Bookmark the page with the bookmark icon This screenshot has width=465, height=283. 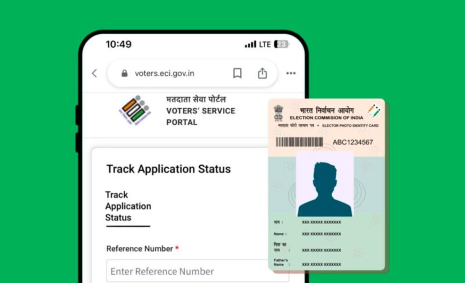(x=237, y=73)
